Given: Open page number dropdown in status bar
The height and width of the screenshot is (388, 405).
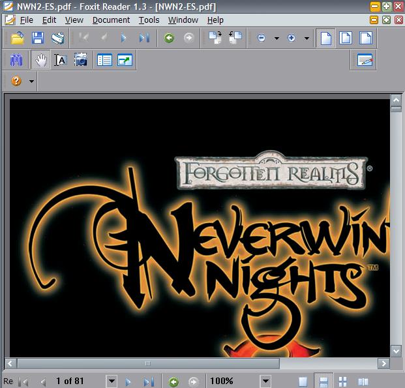Looking at the screenshot, I should coord(112,381).
